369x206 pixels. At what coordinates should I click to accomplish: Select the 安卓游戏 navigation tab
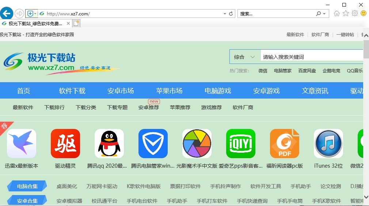click(266, 91)
